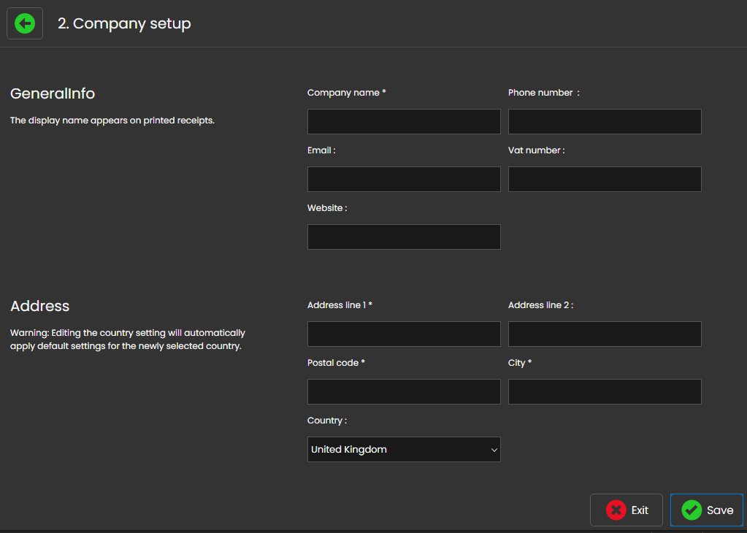Focus the City input field
Viewport: 747px width, 533px height.
(x=605, y=392)
